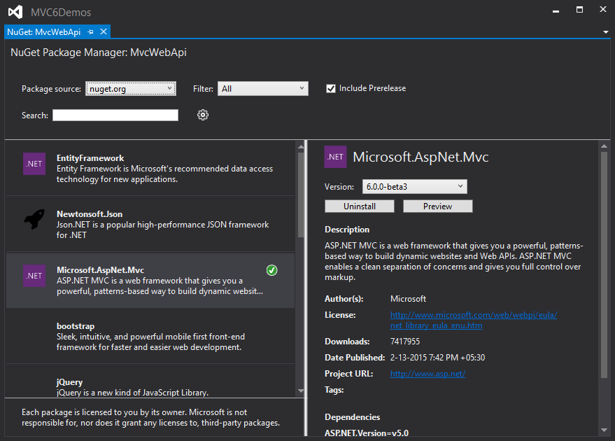Click the Microsoft.AspNet.Mvc list item .NET icon
The height and width of the screenshot is (441, 615).
tap(34, 276)
